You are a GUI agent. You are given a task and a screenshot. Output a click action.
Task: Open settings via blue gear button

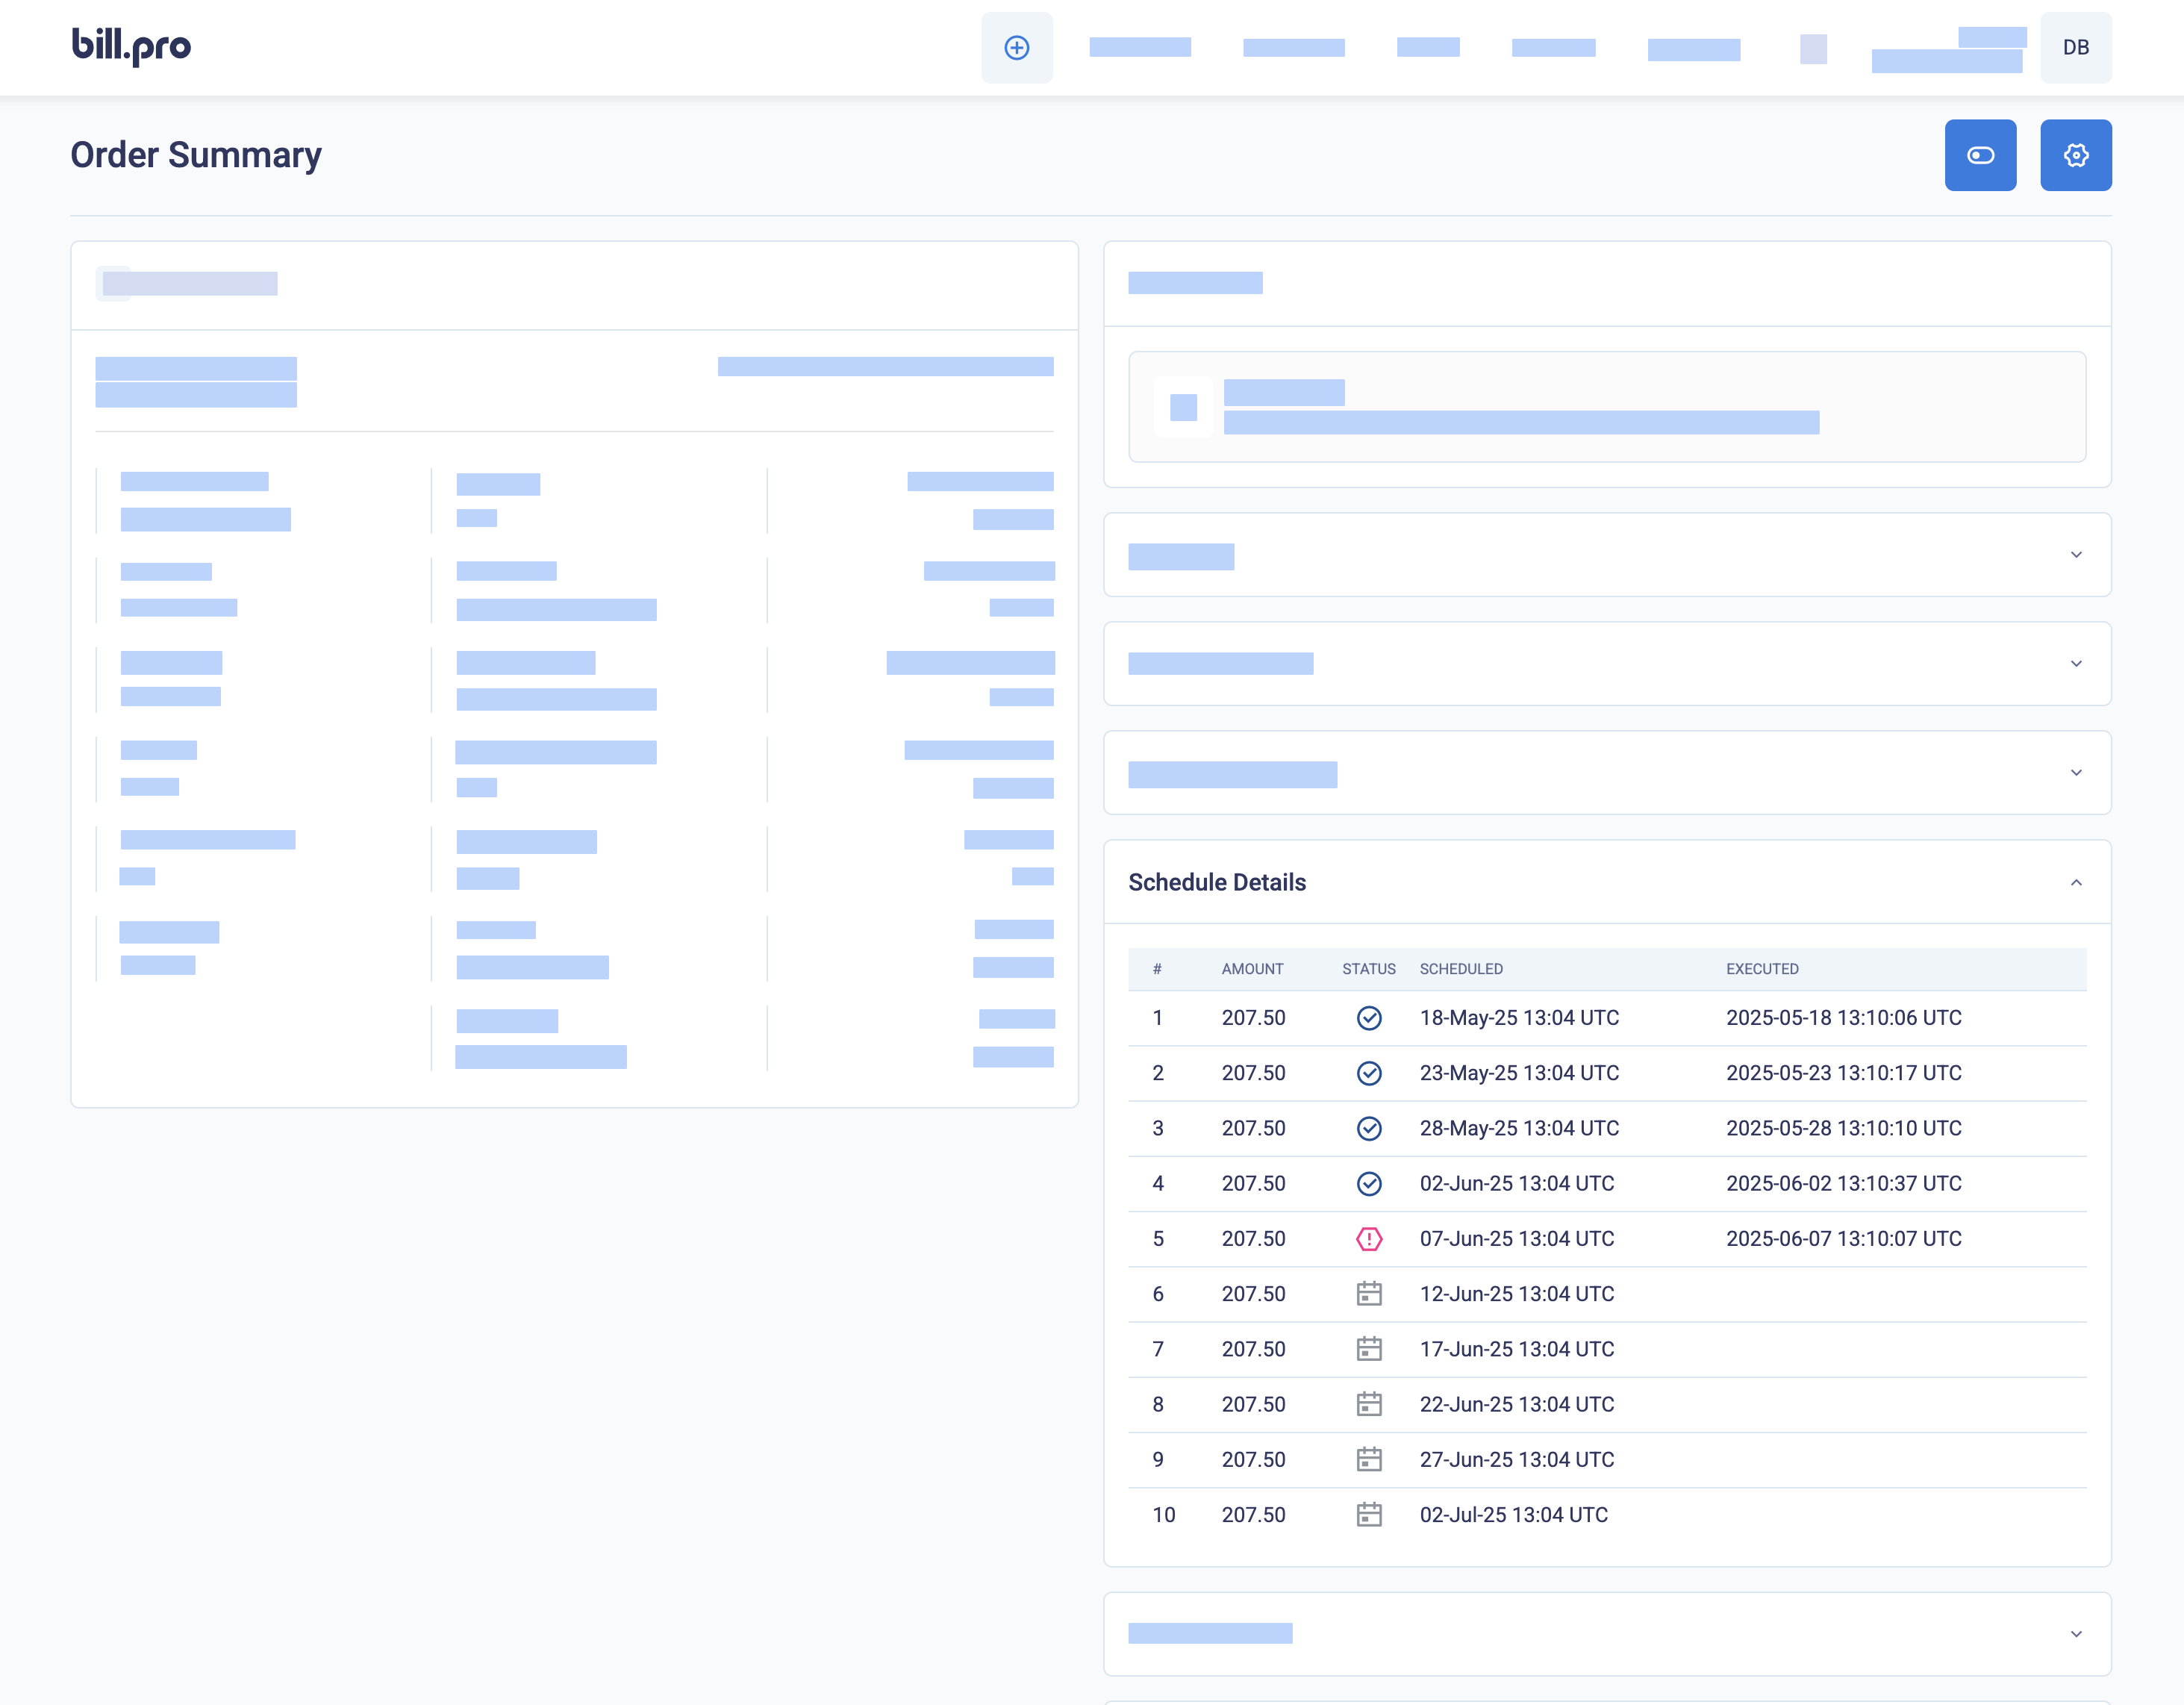coord(2075,155)
